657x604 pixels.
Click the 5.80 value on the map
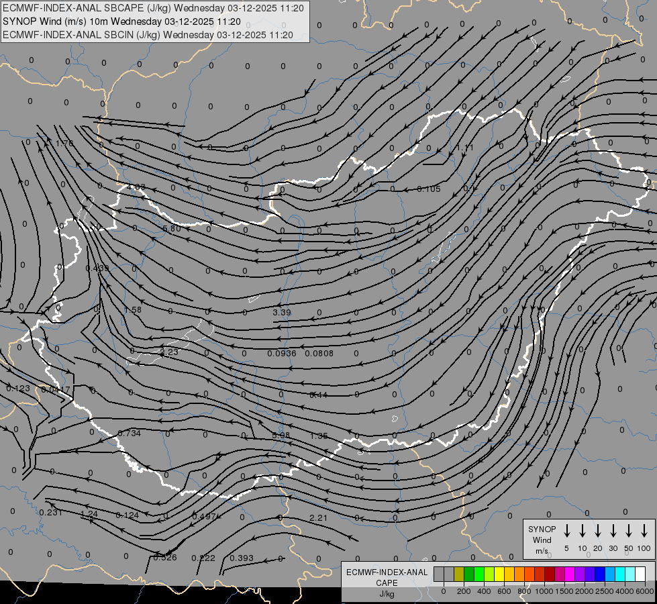172,228
